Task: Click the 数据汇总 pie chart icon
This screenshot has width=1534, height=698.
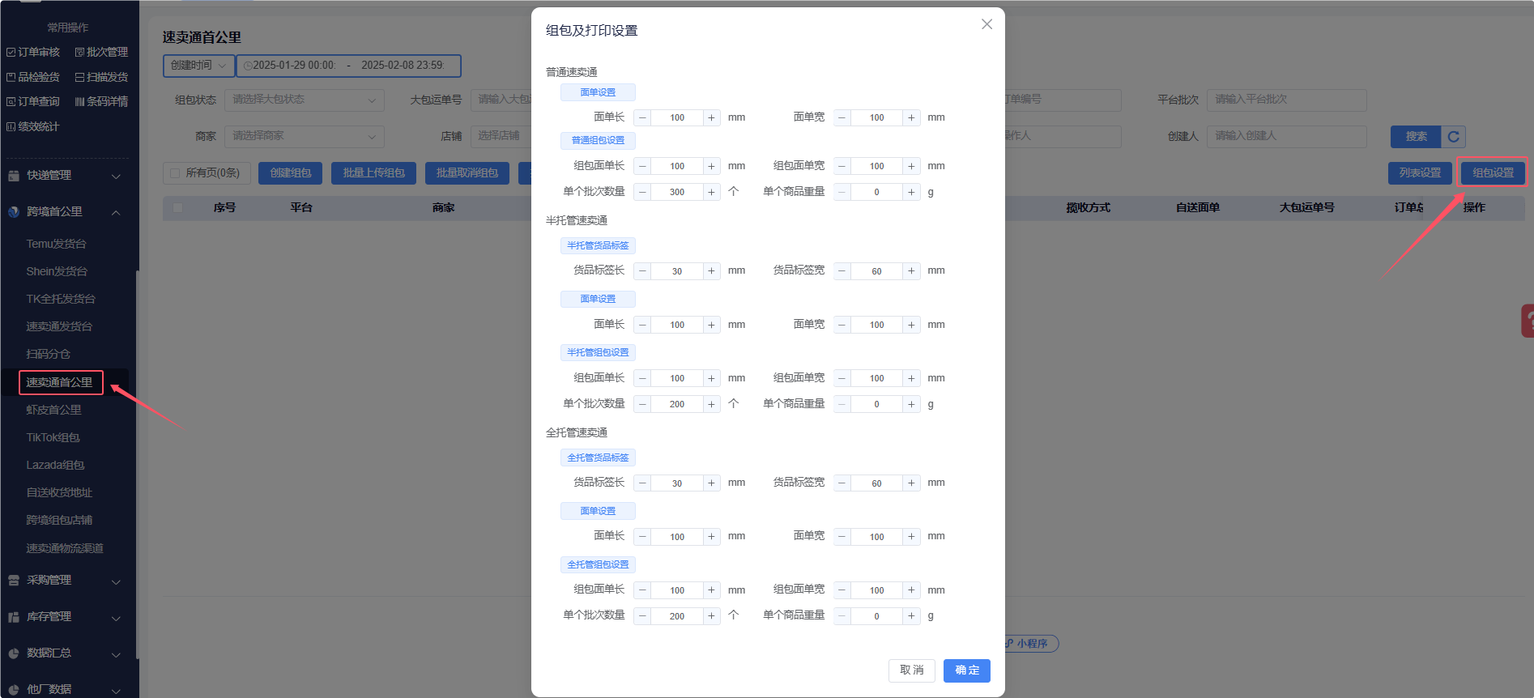Action: 14,653
